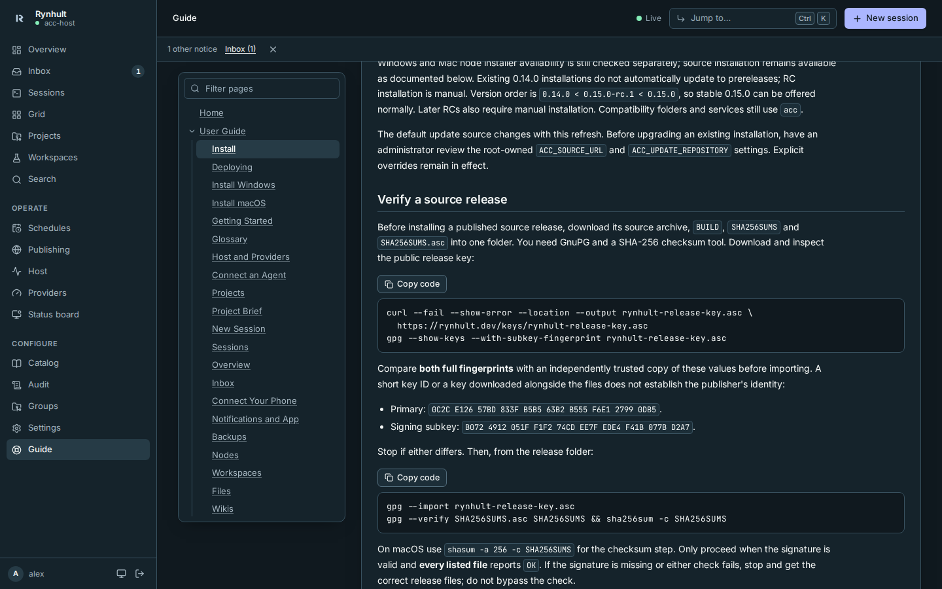The image size is (942, 589).
Task: Open the Project Brief page
Action: [237, 312]
